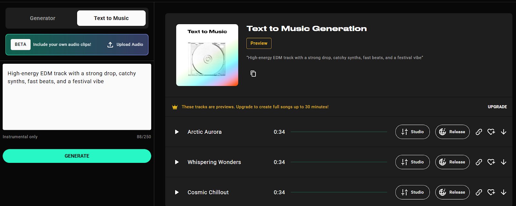Copy link for Arctic Aurora
Screen dimensions: 516x206
pyautogui.click(x=479, y=132)
